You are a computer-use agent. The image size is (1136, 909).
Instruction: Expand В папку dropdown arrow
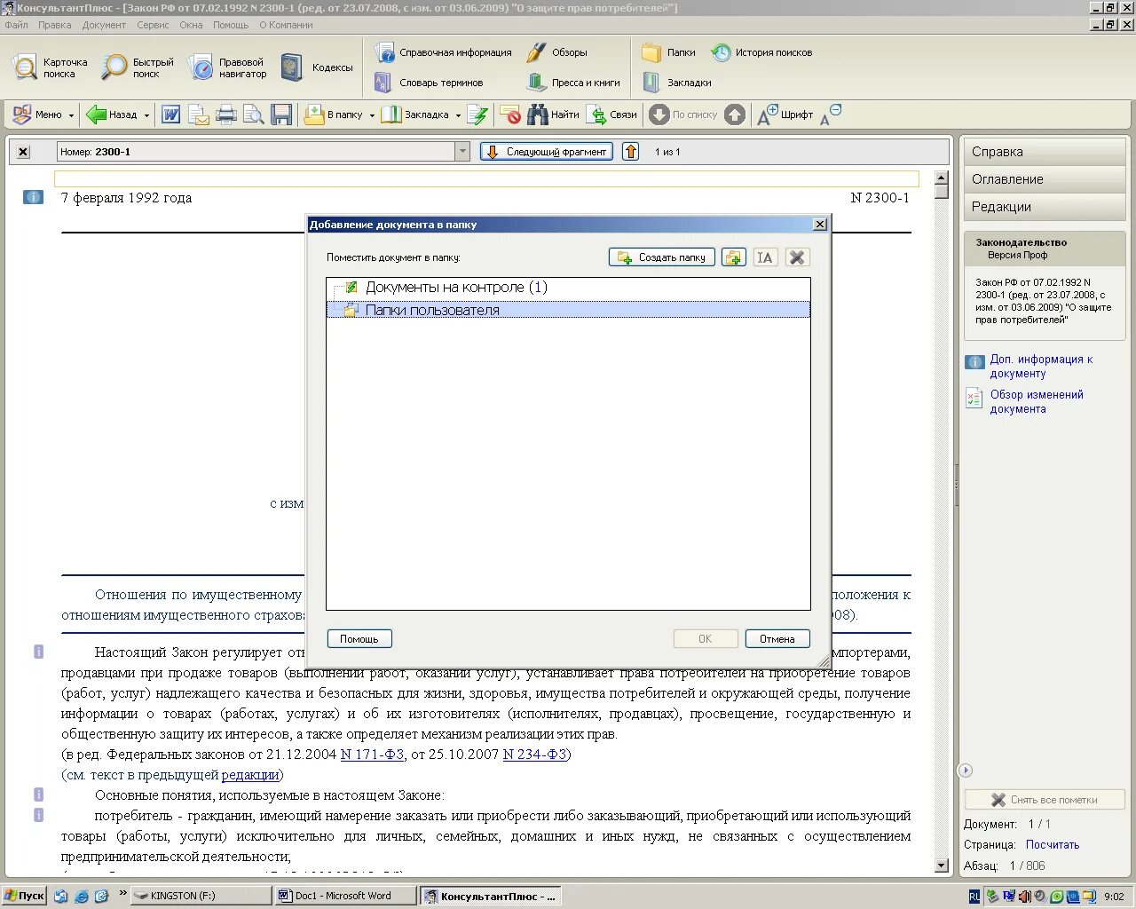[372, 115]
